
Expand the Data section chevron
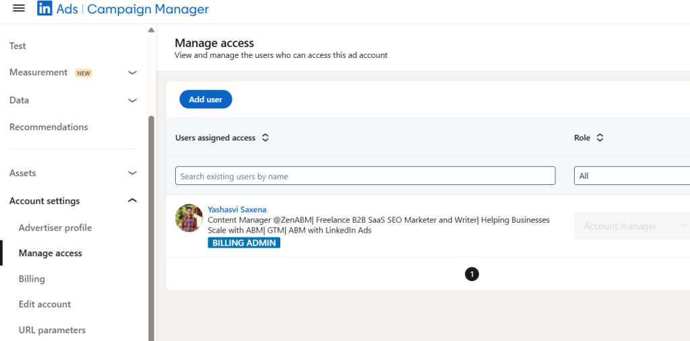coord(132,101)
